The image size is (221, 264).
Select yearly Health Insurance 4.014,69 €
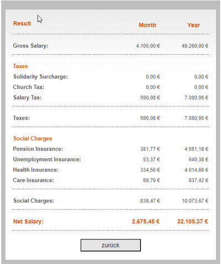point(196,170)
